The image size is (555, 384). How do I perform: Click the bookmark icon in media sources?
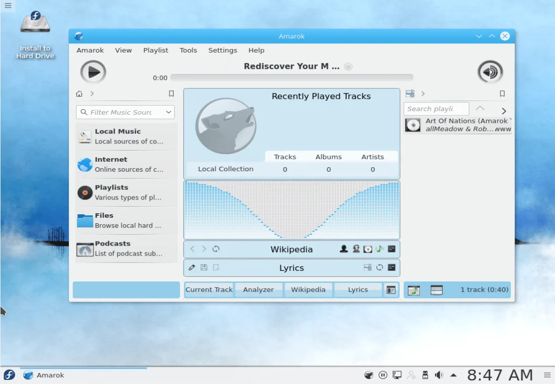click(x=172, y=93)
